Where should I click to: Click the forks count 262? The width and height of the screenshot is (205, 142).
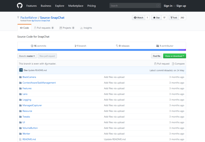pos(183,17)
